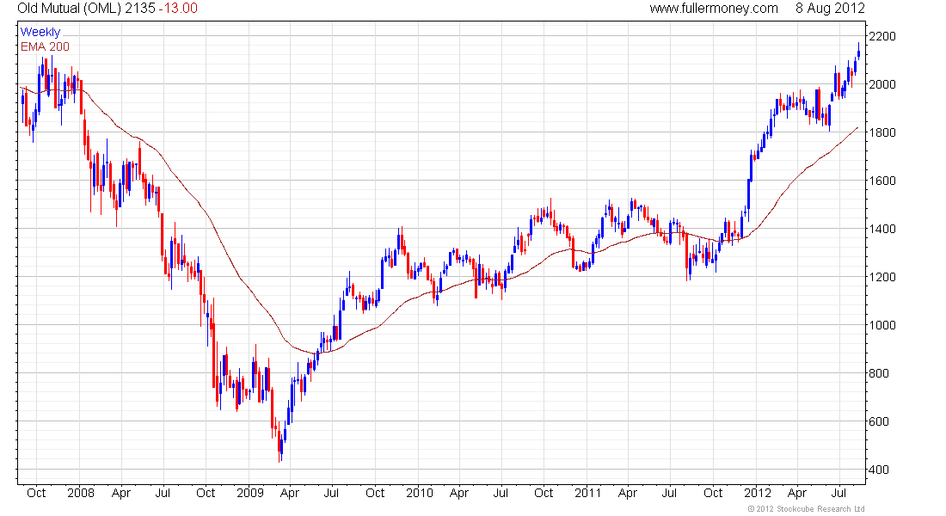Click the '800' price axis label
The width and height of the screenshot is (946, 516).
pos(878,373)
